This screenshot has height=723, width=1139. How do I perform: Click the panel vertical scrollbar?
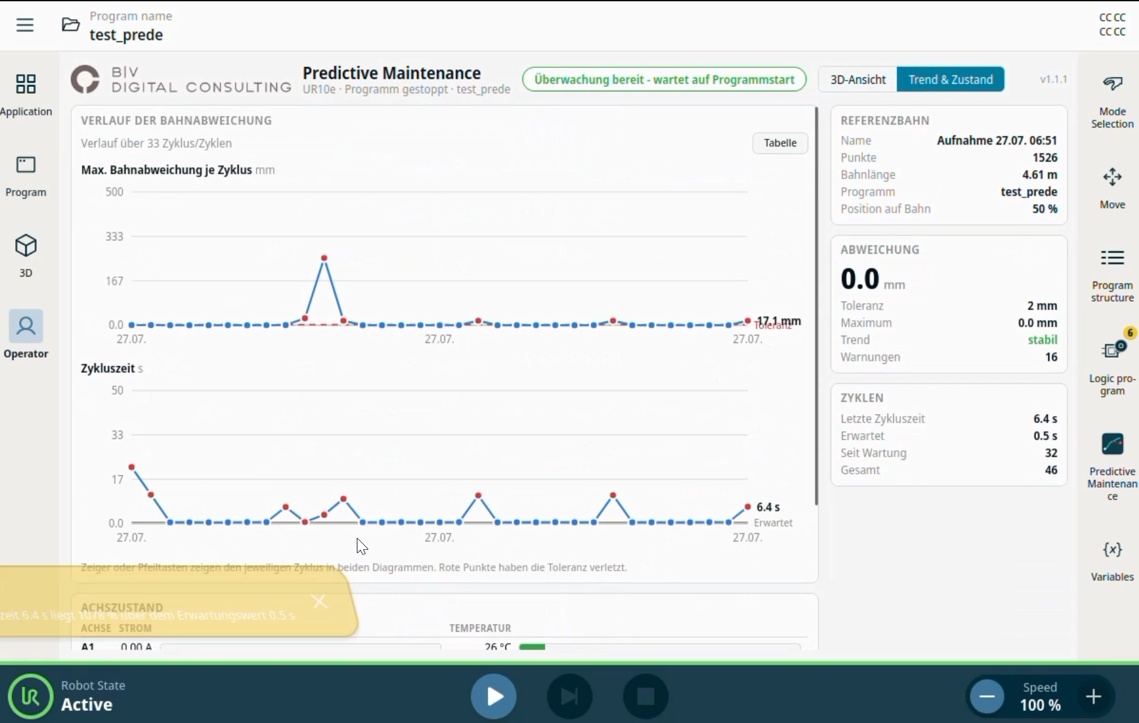coord(816,306)
